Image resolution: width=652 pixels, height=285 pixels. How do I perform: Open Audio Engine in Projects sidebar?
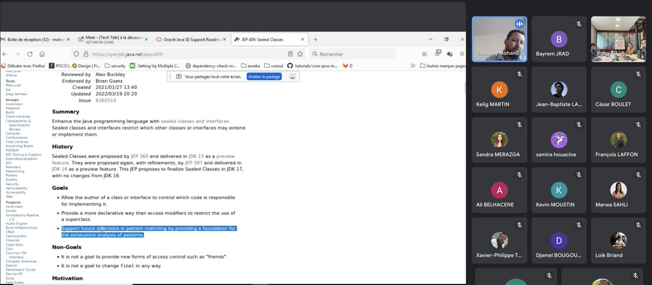16,223
